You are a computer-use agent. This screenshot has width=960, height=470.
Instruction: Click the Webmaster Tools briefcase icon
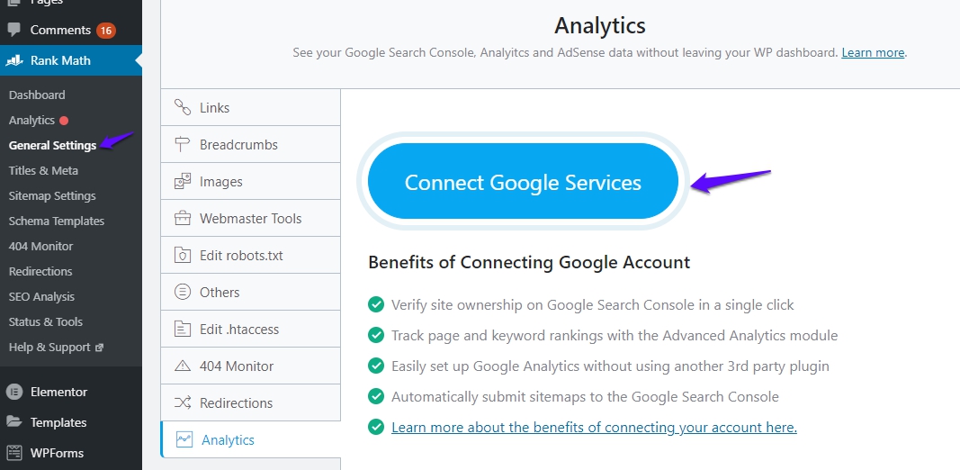183,218
